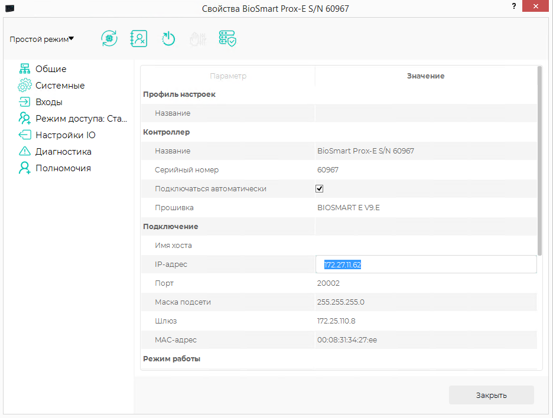553x418 pixels.
Task: Open the user list notebook icon
Action: click(139, 38)
